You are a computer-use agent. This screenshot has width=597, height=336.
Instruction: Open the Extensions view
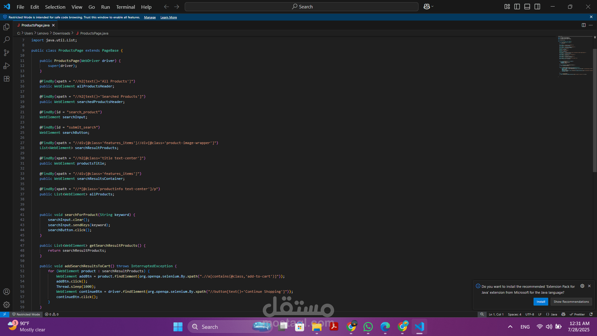tap(7, 79)
